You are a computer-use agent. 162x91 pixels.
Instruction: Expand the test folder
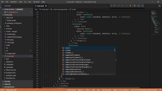(x=5, y=59)
